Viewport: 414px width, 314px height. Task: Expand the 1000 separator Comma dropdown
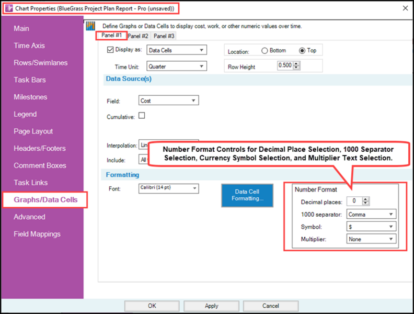pos(371,214)
